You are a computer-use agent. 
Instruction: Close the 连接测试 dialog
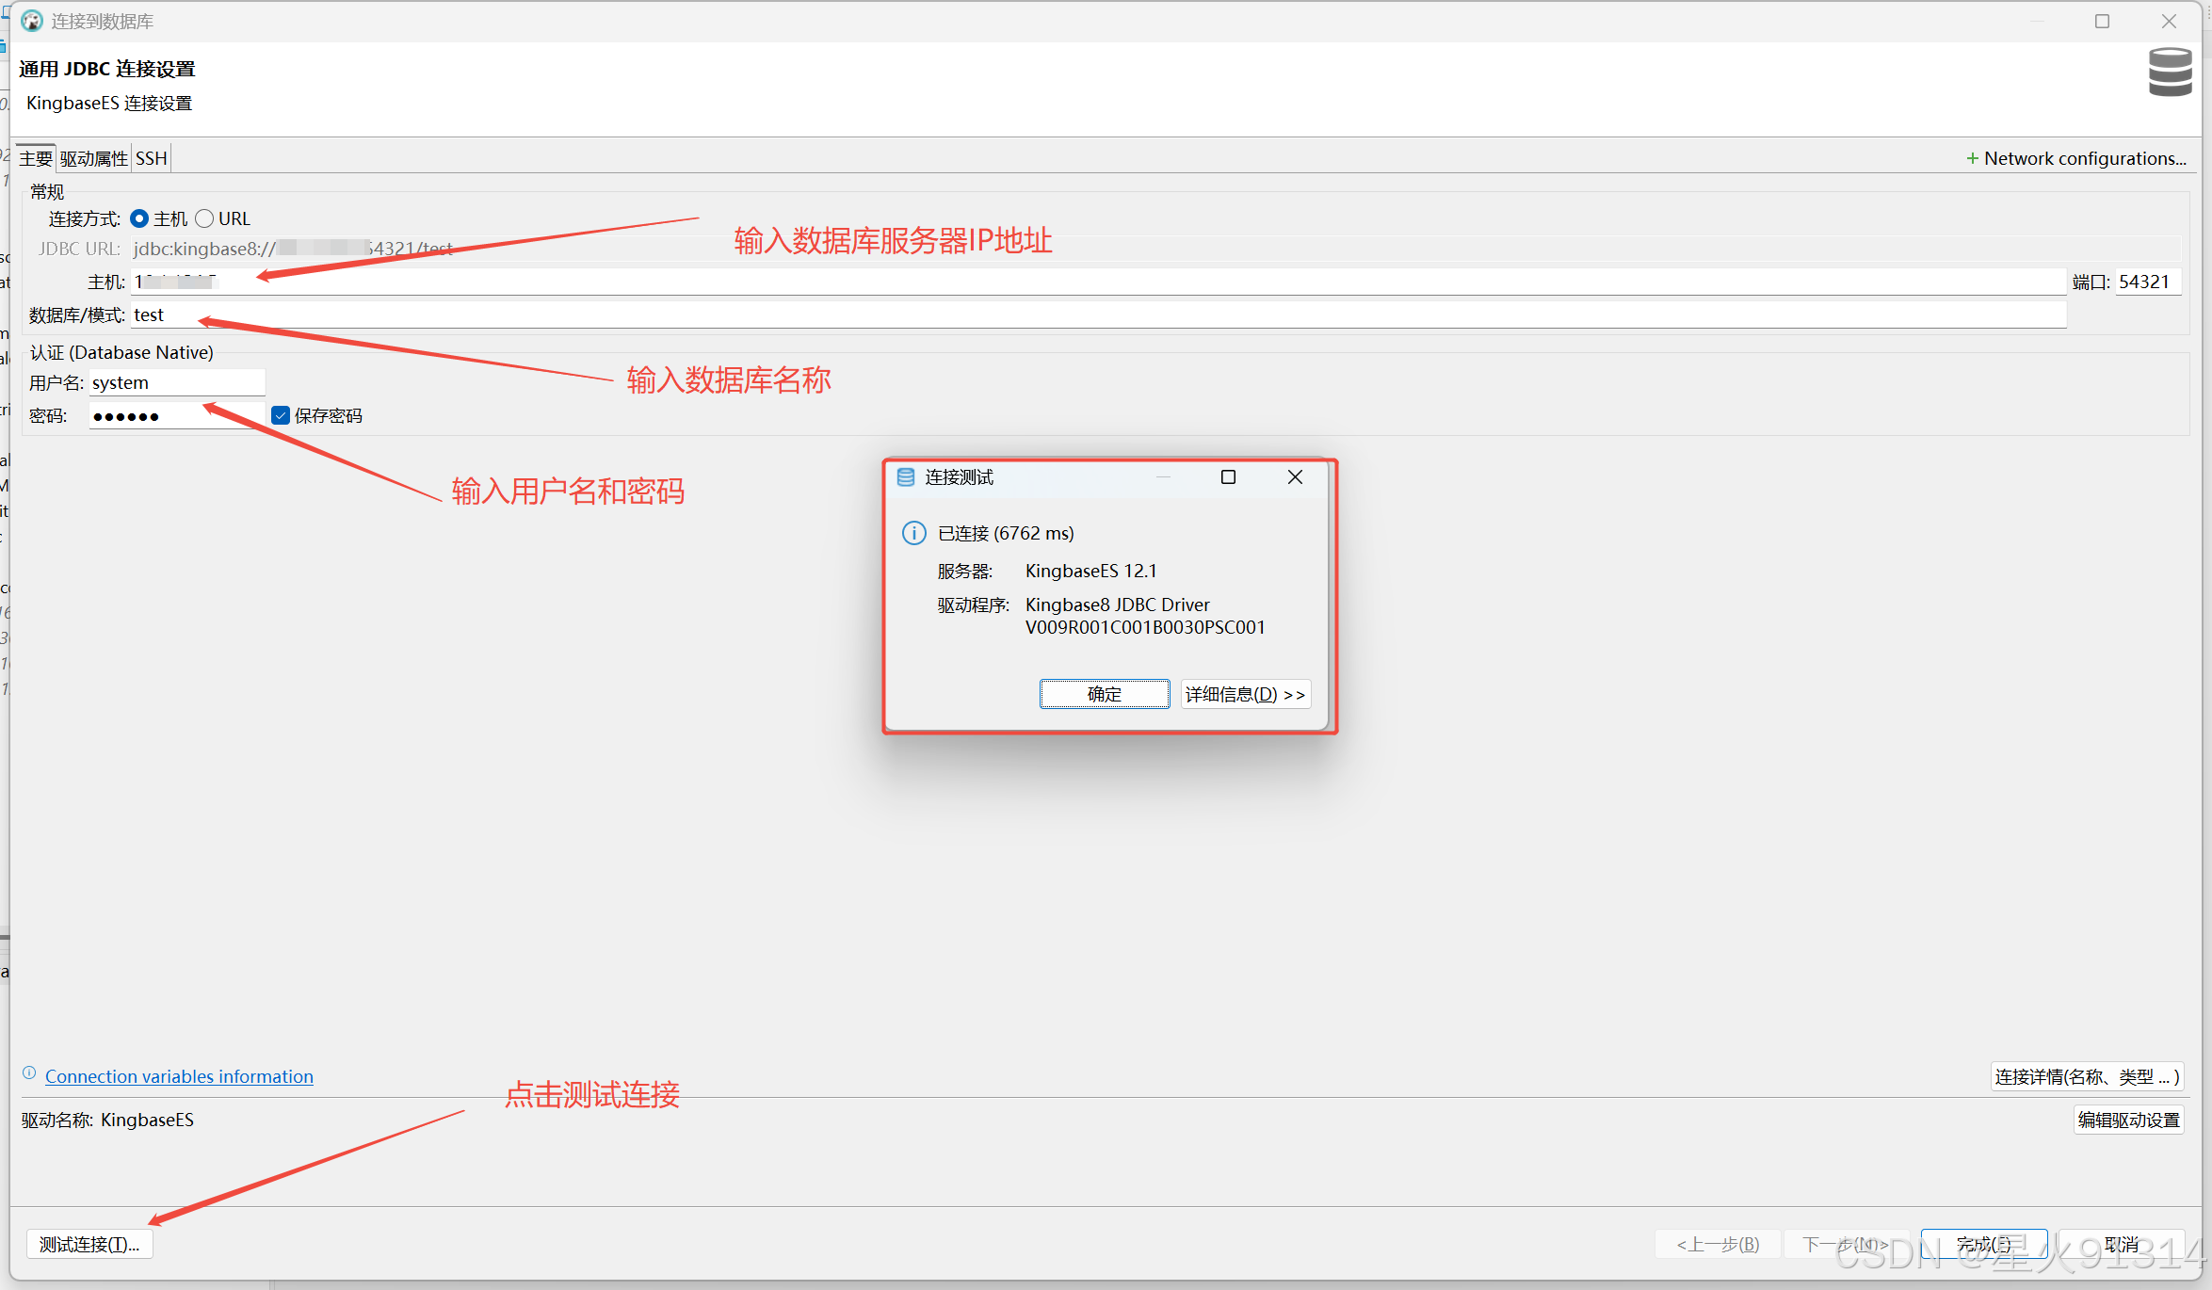(1295, 477)
